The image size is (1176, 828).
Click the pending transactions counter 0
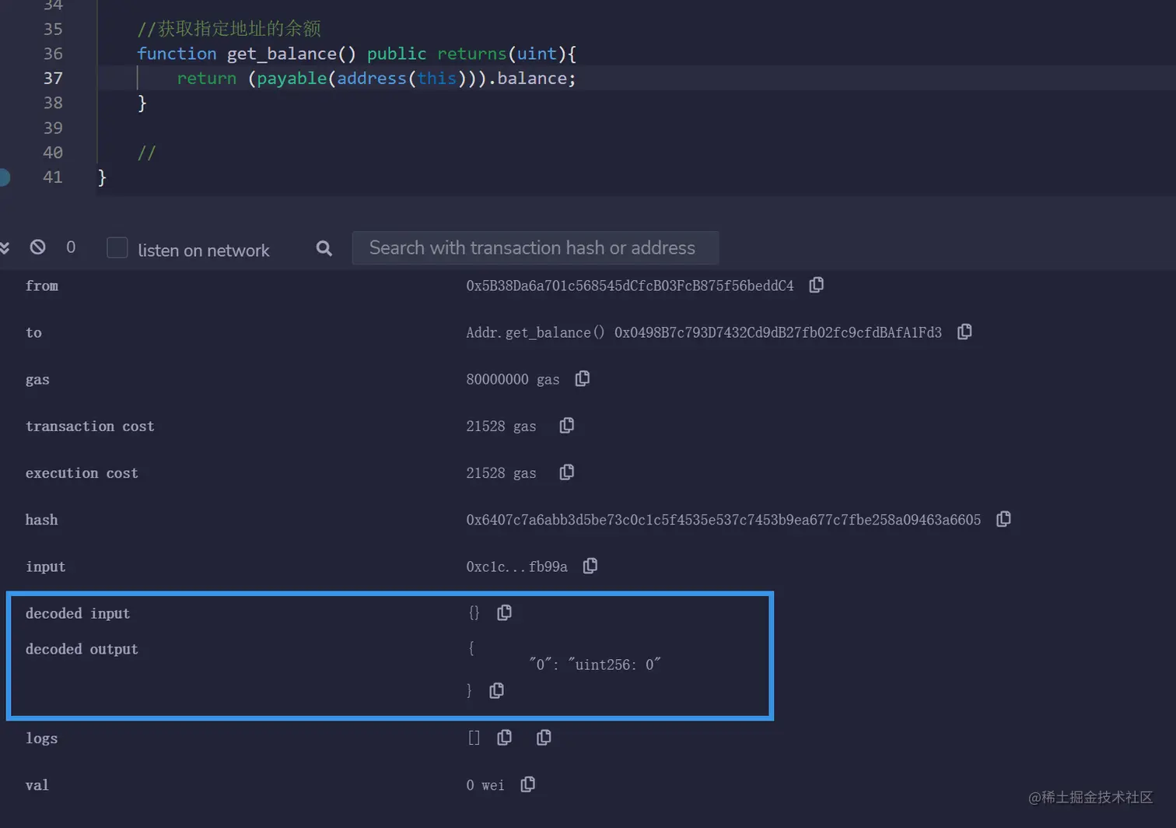(71, 247)
